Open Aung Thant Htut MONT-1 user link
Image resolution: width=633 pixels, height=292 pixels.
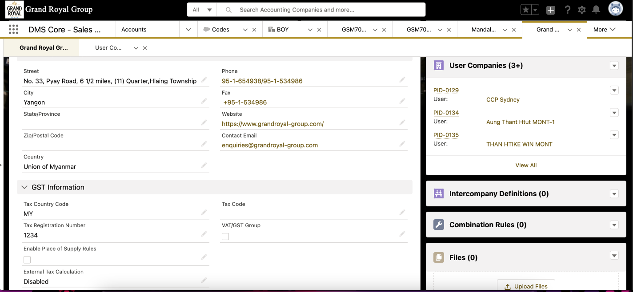pos(521,122)
